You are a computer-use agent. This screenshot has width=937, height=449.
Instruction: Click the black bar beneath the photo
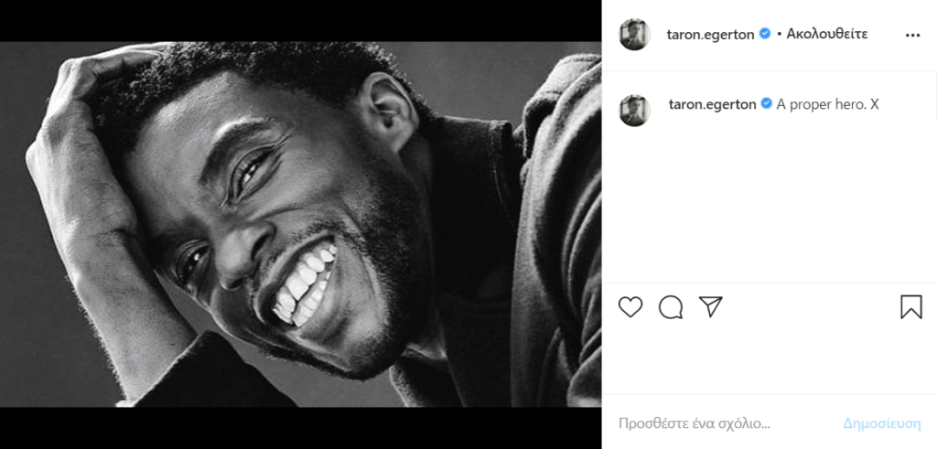click(x=300, y=428)
